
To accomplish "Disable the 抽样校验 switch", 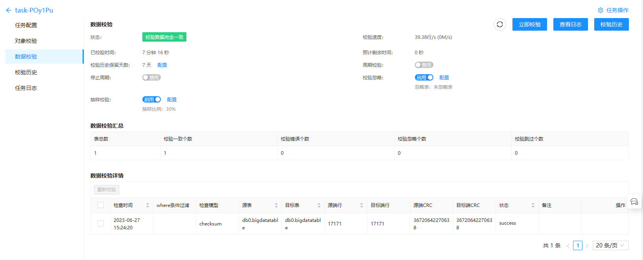I will point(151,99).
